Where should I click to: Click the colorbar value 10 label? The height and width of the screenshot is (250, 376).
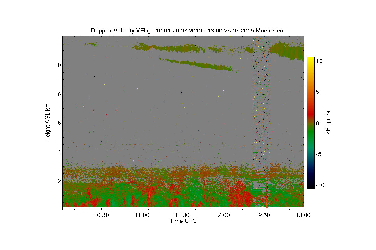[x=319, y=61]
